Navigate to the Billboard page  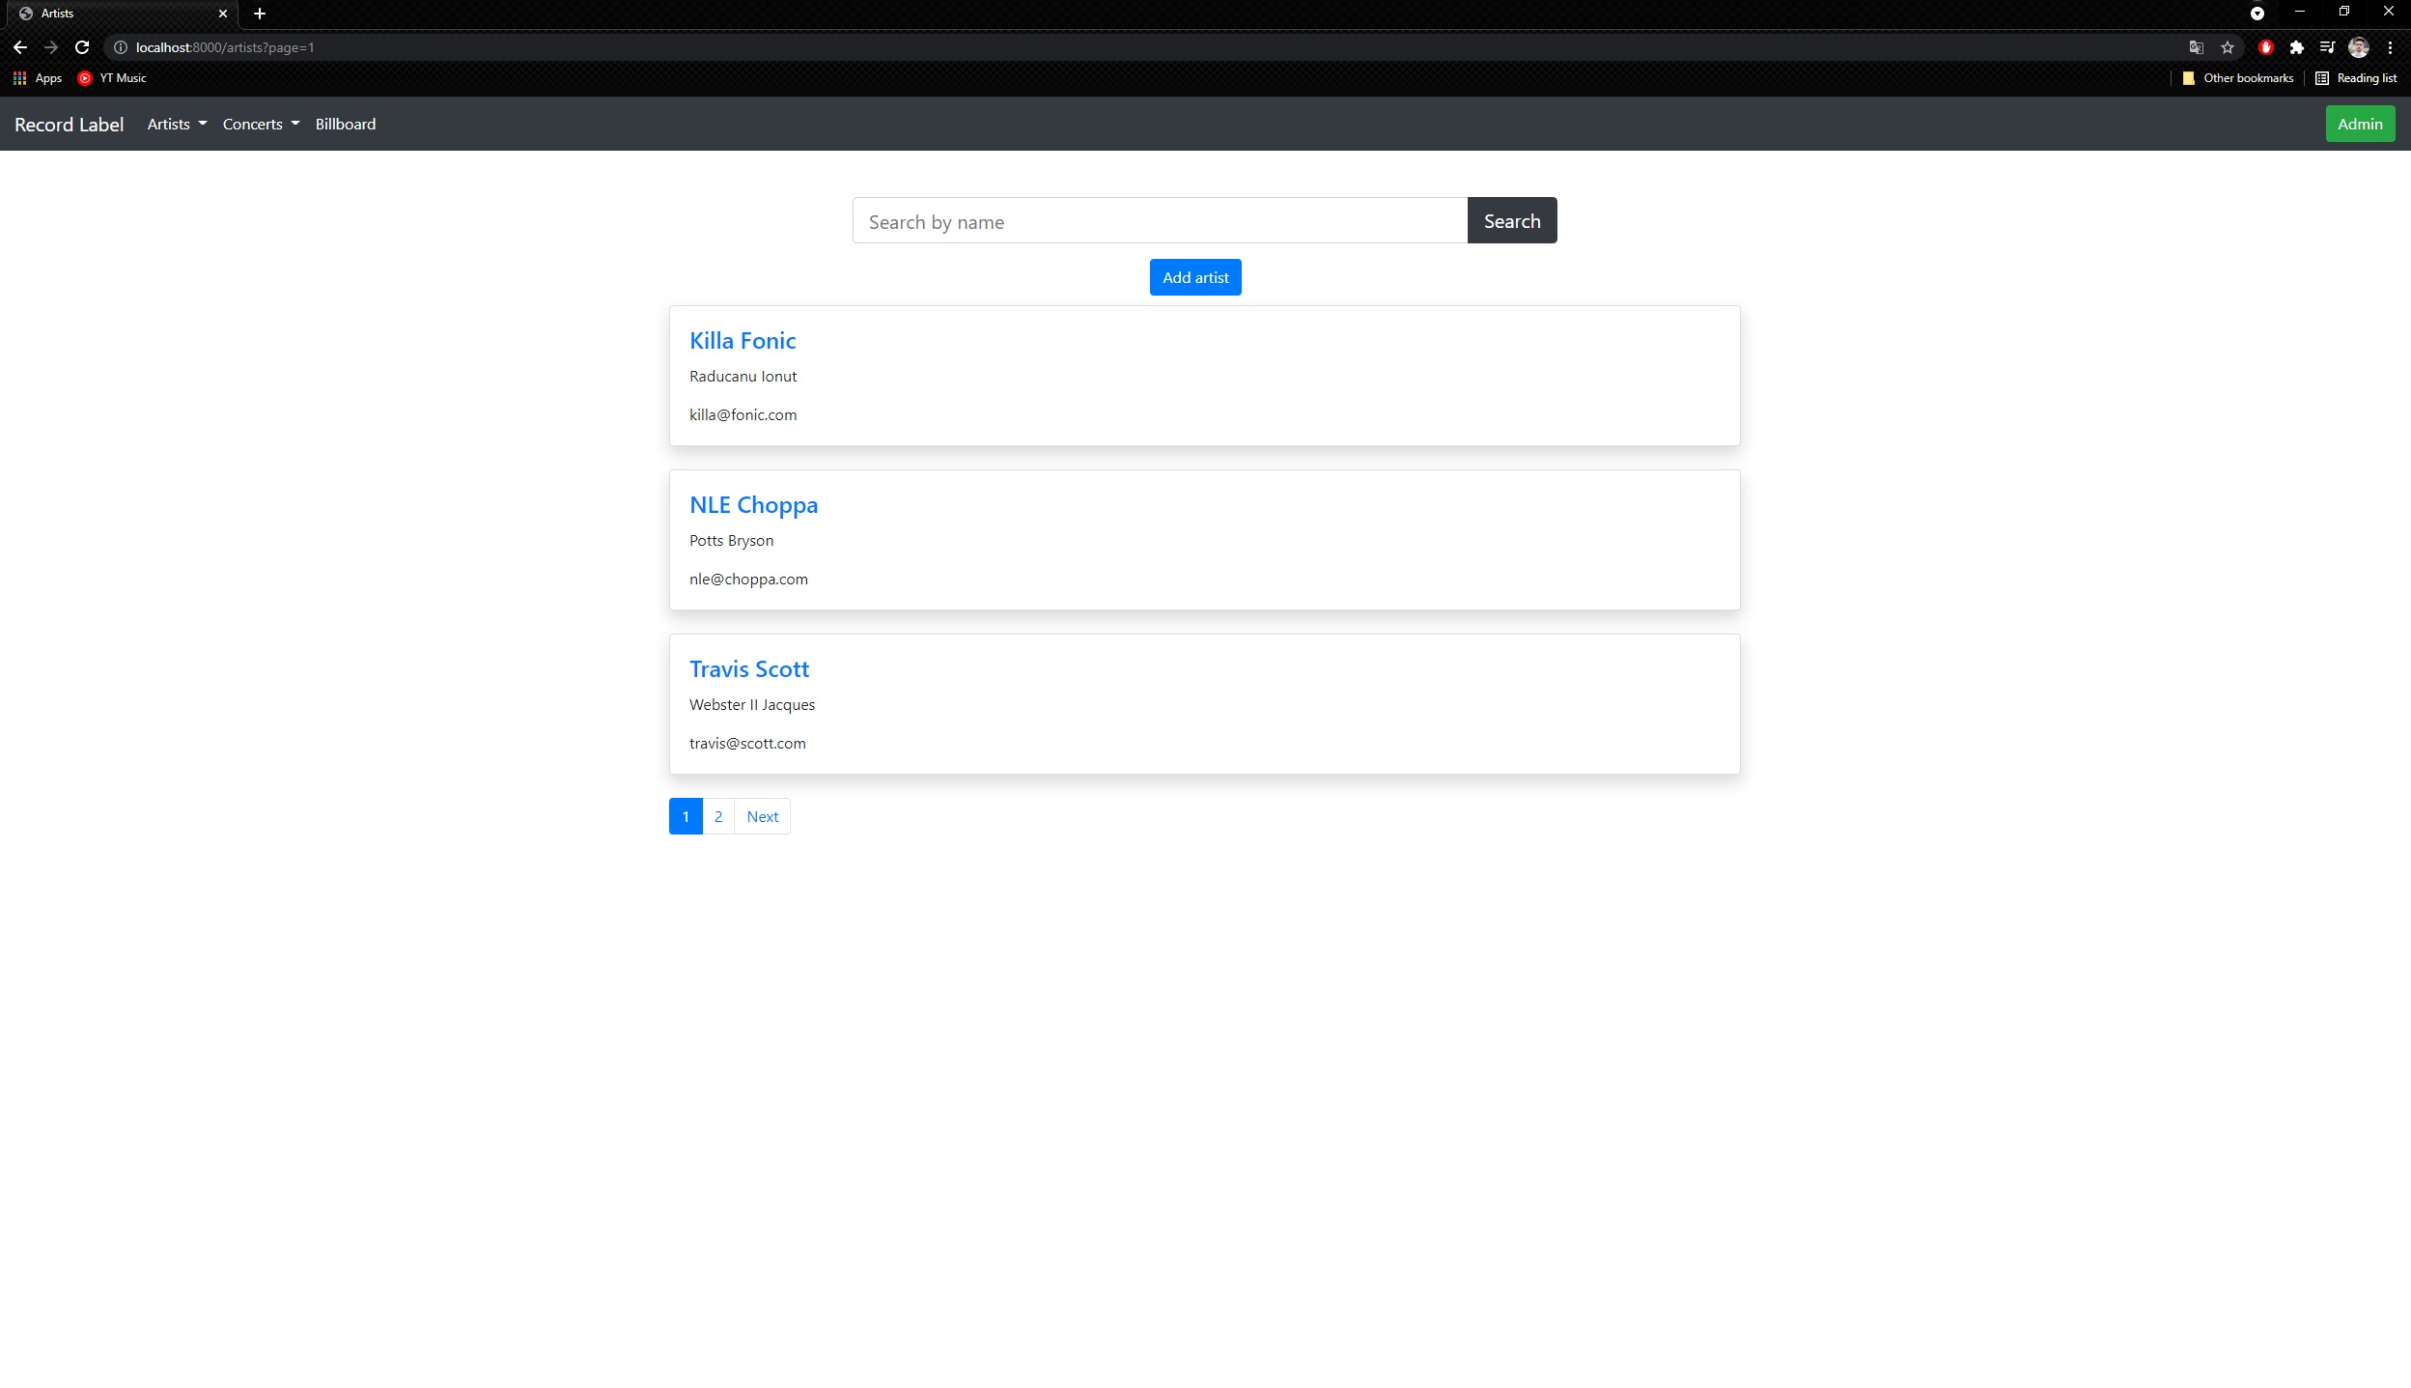click(x=345, y=124)
